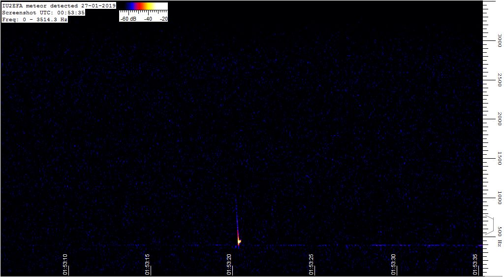The width and height of the screenshot is (504, 277).
Task: Click the 2500 frequency scale label
Action: [x=499, y=79]
